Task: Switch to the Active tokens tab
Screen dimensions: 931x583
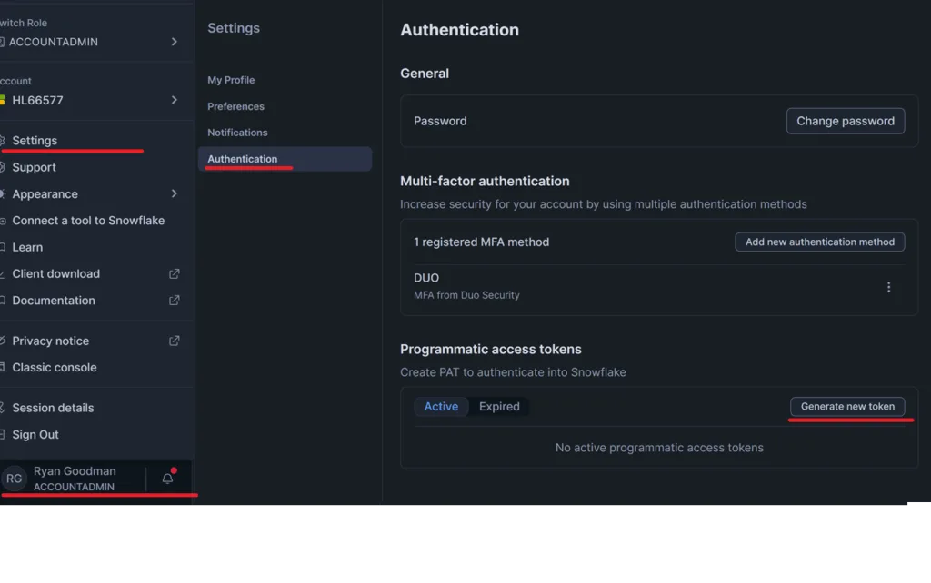Action: coord(441,406)
